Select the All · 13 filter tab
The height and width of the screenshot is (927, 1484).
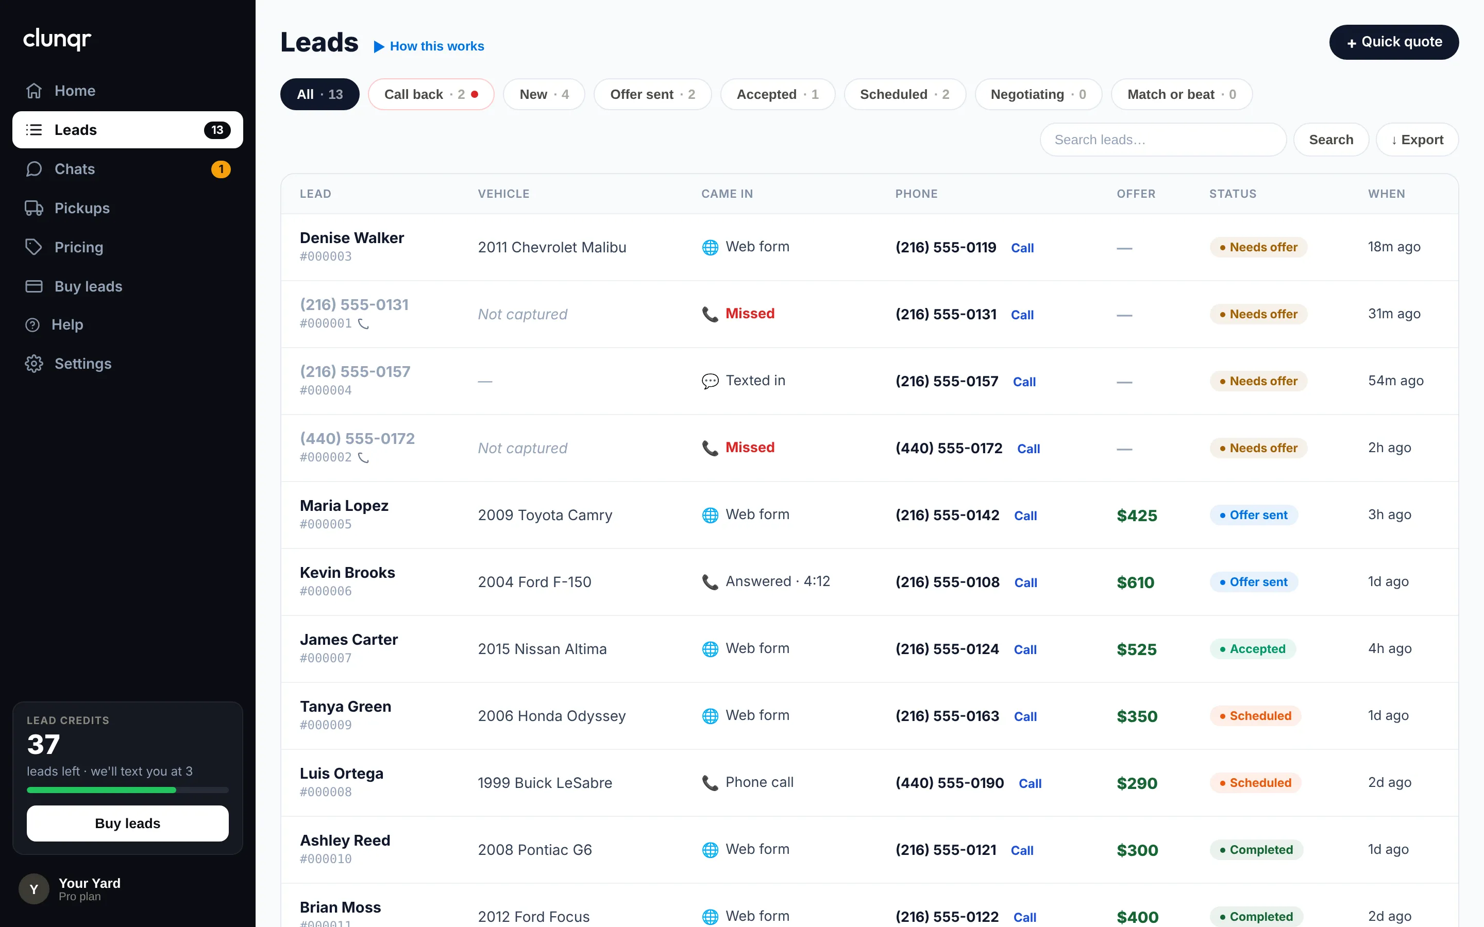(x=319, y=94)
